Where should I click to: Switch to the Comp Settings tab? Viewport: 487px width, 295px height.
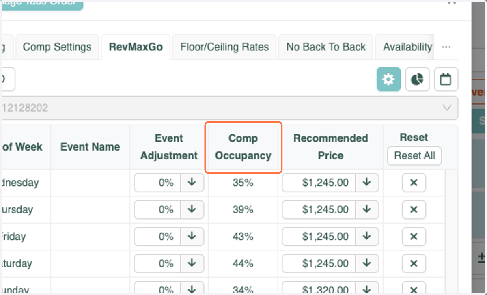pyautogui.click(x=57, y=47)
